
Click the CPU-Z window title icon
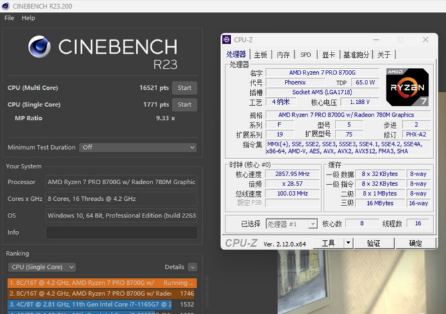pos(227,40)
